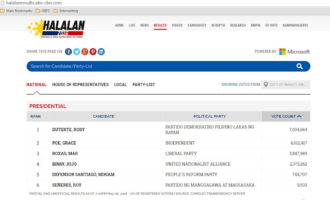
Task: Open Research navigation item
Action: tap(238, 25)
